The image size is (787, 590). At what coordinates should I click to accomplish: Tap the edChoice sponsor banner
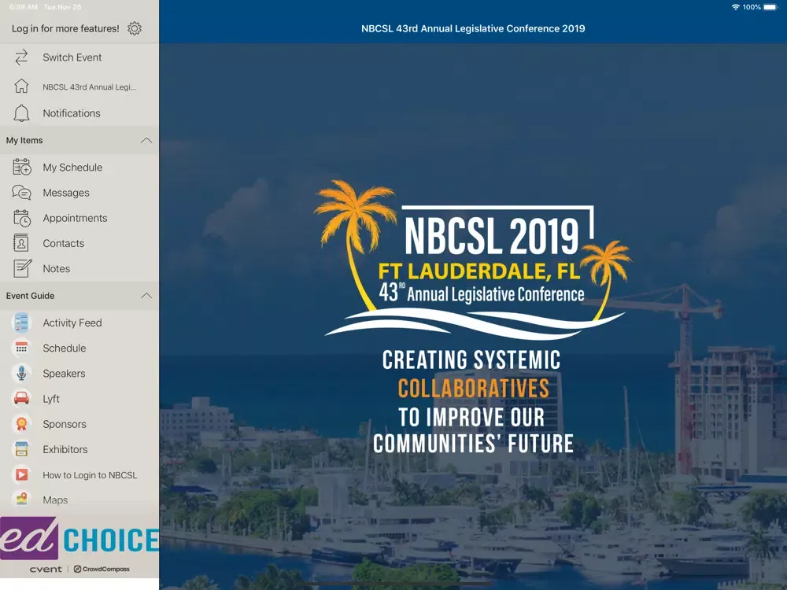[79, 538]
